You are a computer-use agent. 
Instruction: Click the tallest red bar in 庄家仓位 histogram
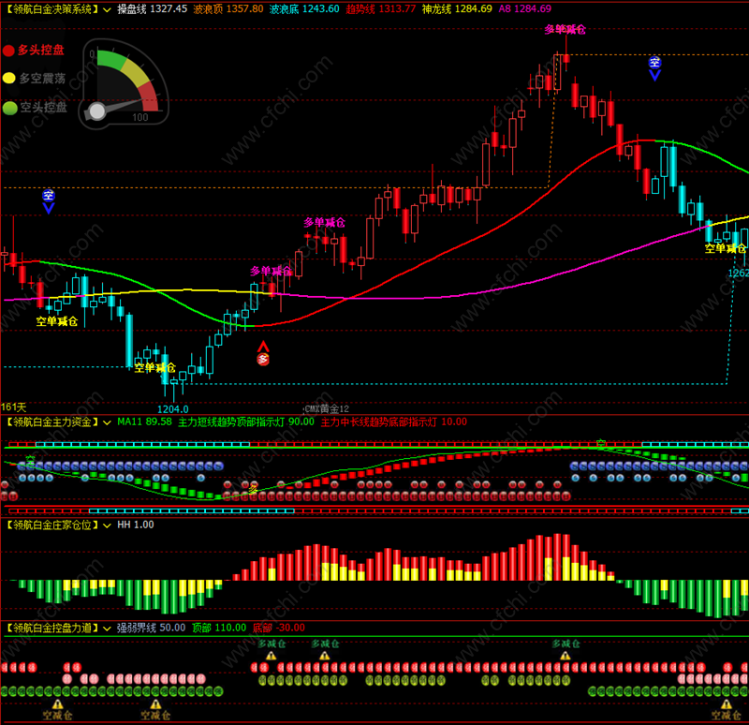point(557,556)
